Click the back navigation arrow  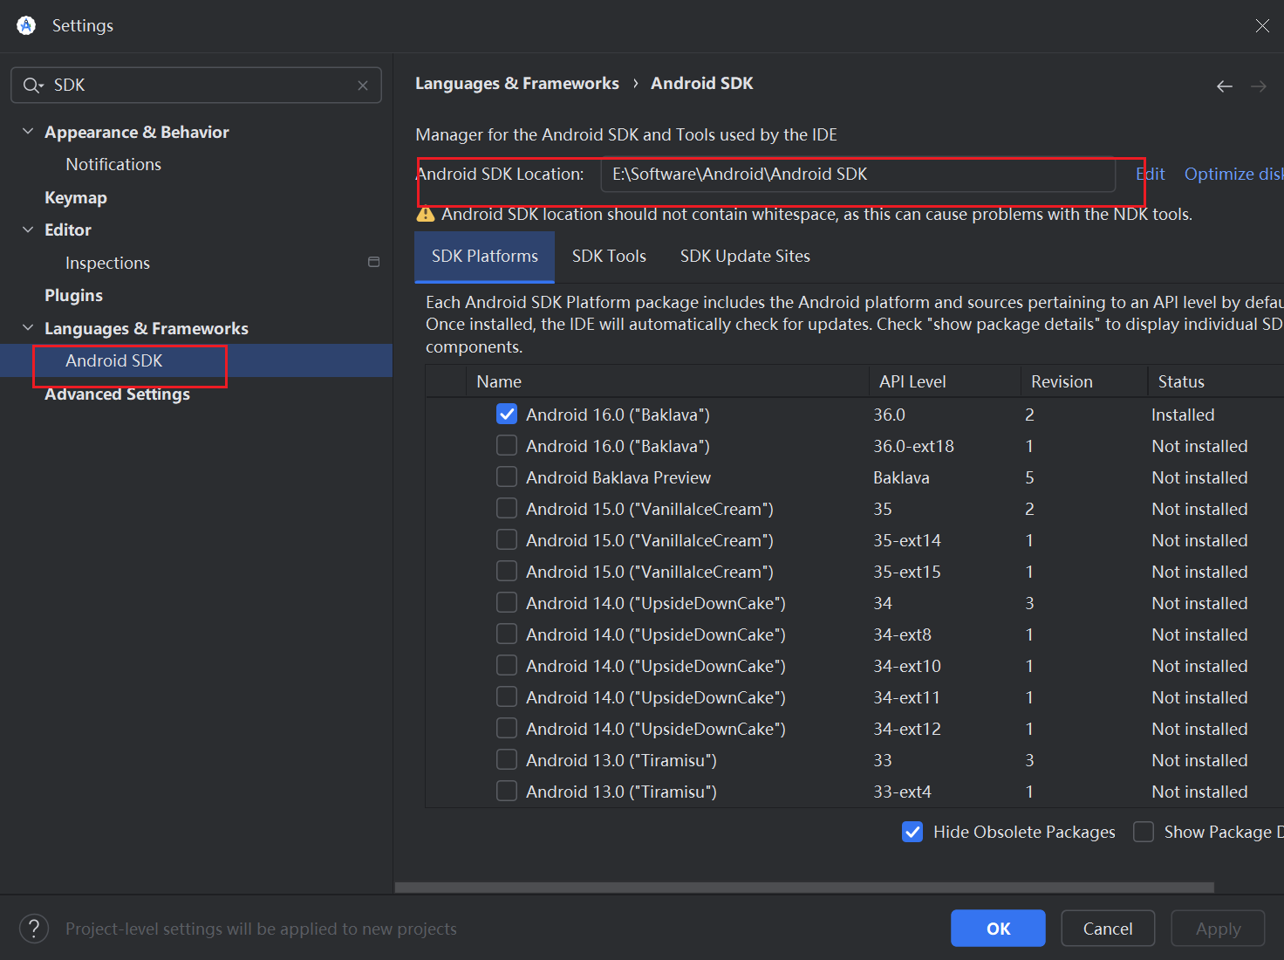coord(1225,86)
